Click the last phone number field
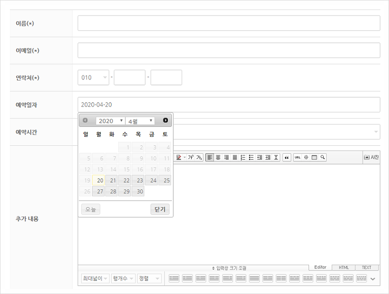This screenshot has height=294, width=389. (x=166, y=78)
